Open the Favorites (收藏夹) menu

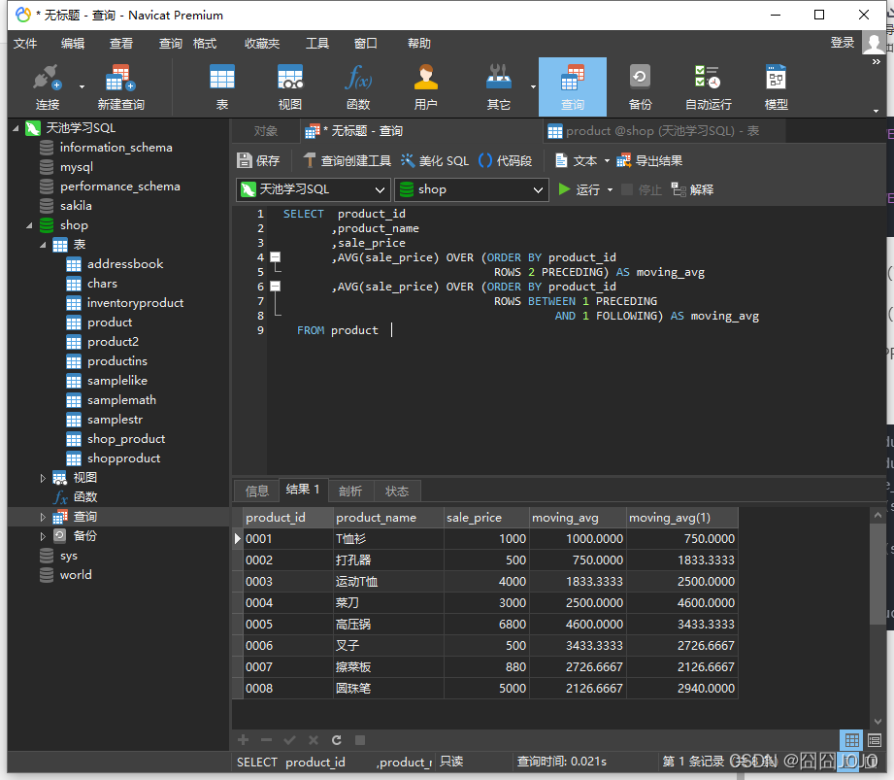point(262,44)
